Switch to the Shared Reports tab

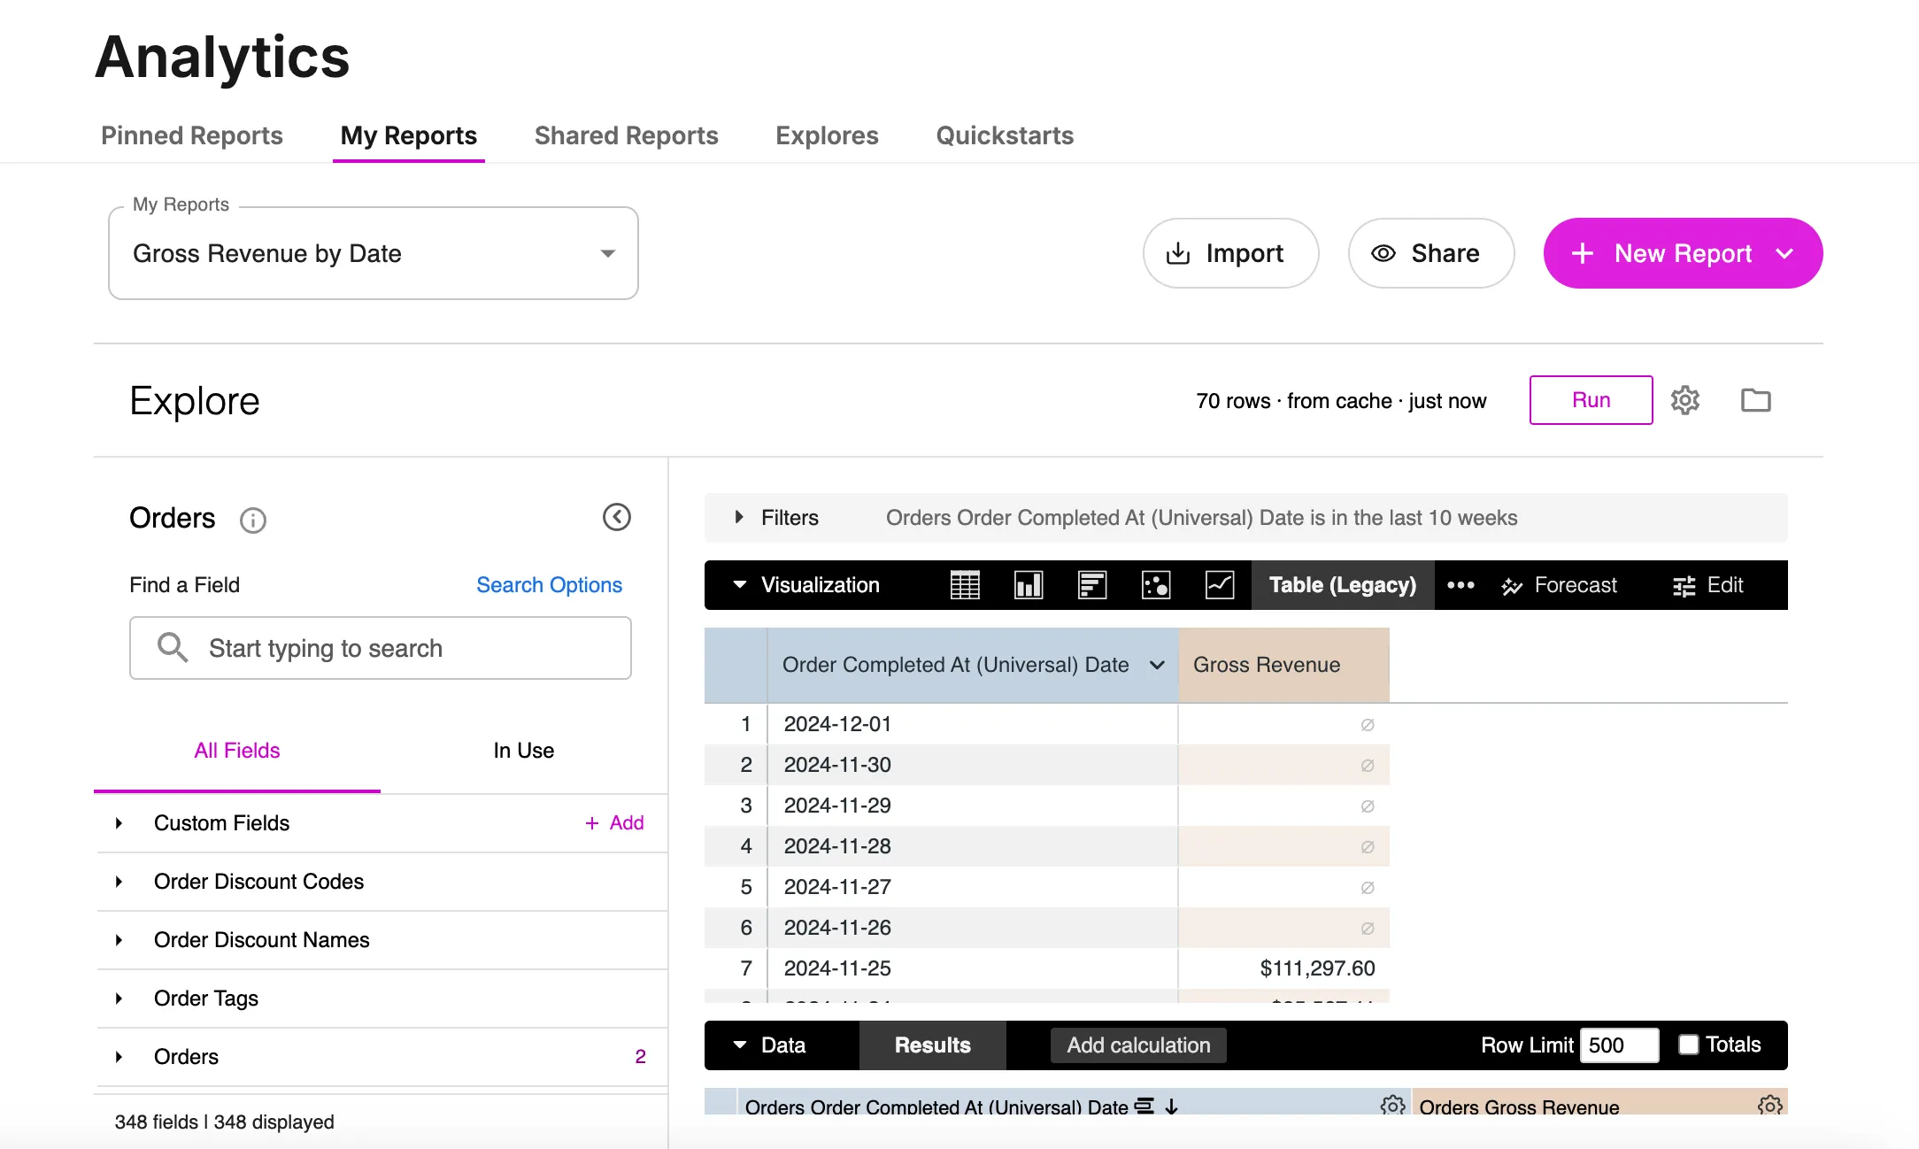(627, 135)
